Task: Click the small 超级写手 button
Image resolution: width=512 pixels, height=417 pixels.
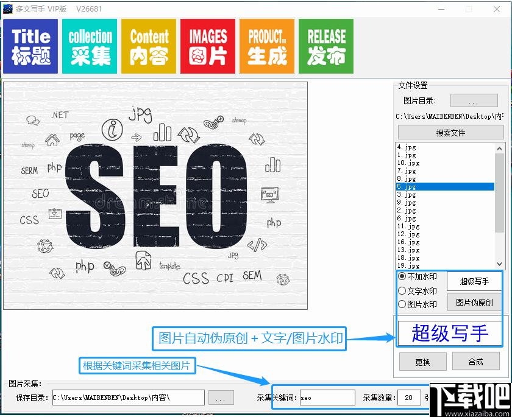Action: pos(474,281)
